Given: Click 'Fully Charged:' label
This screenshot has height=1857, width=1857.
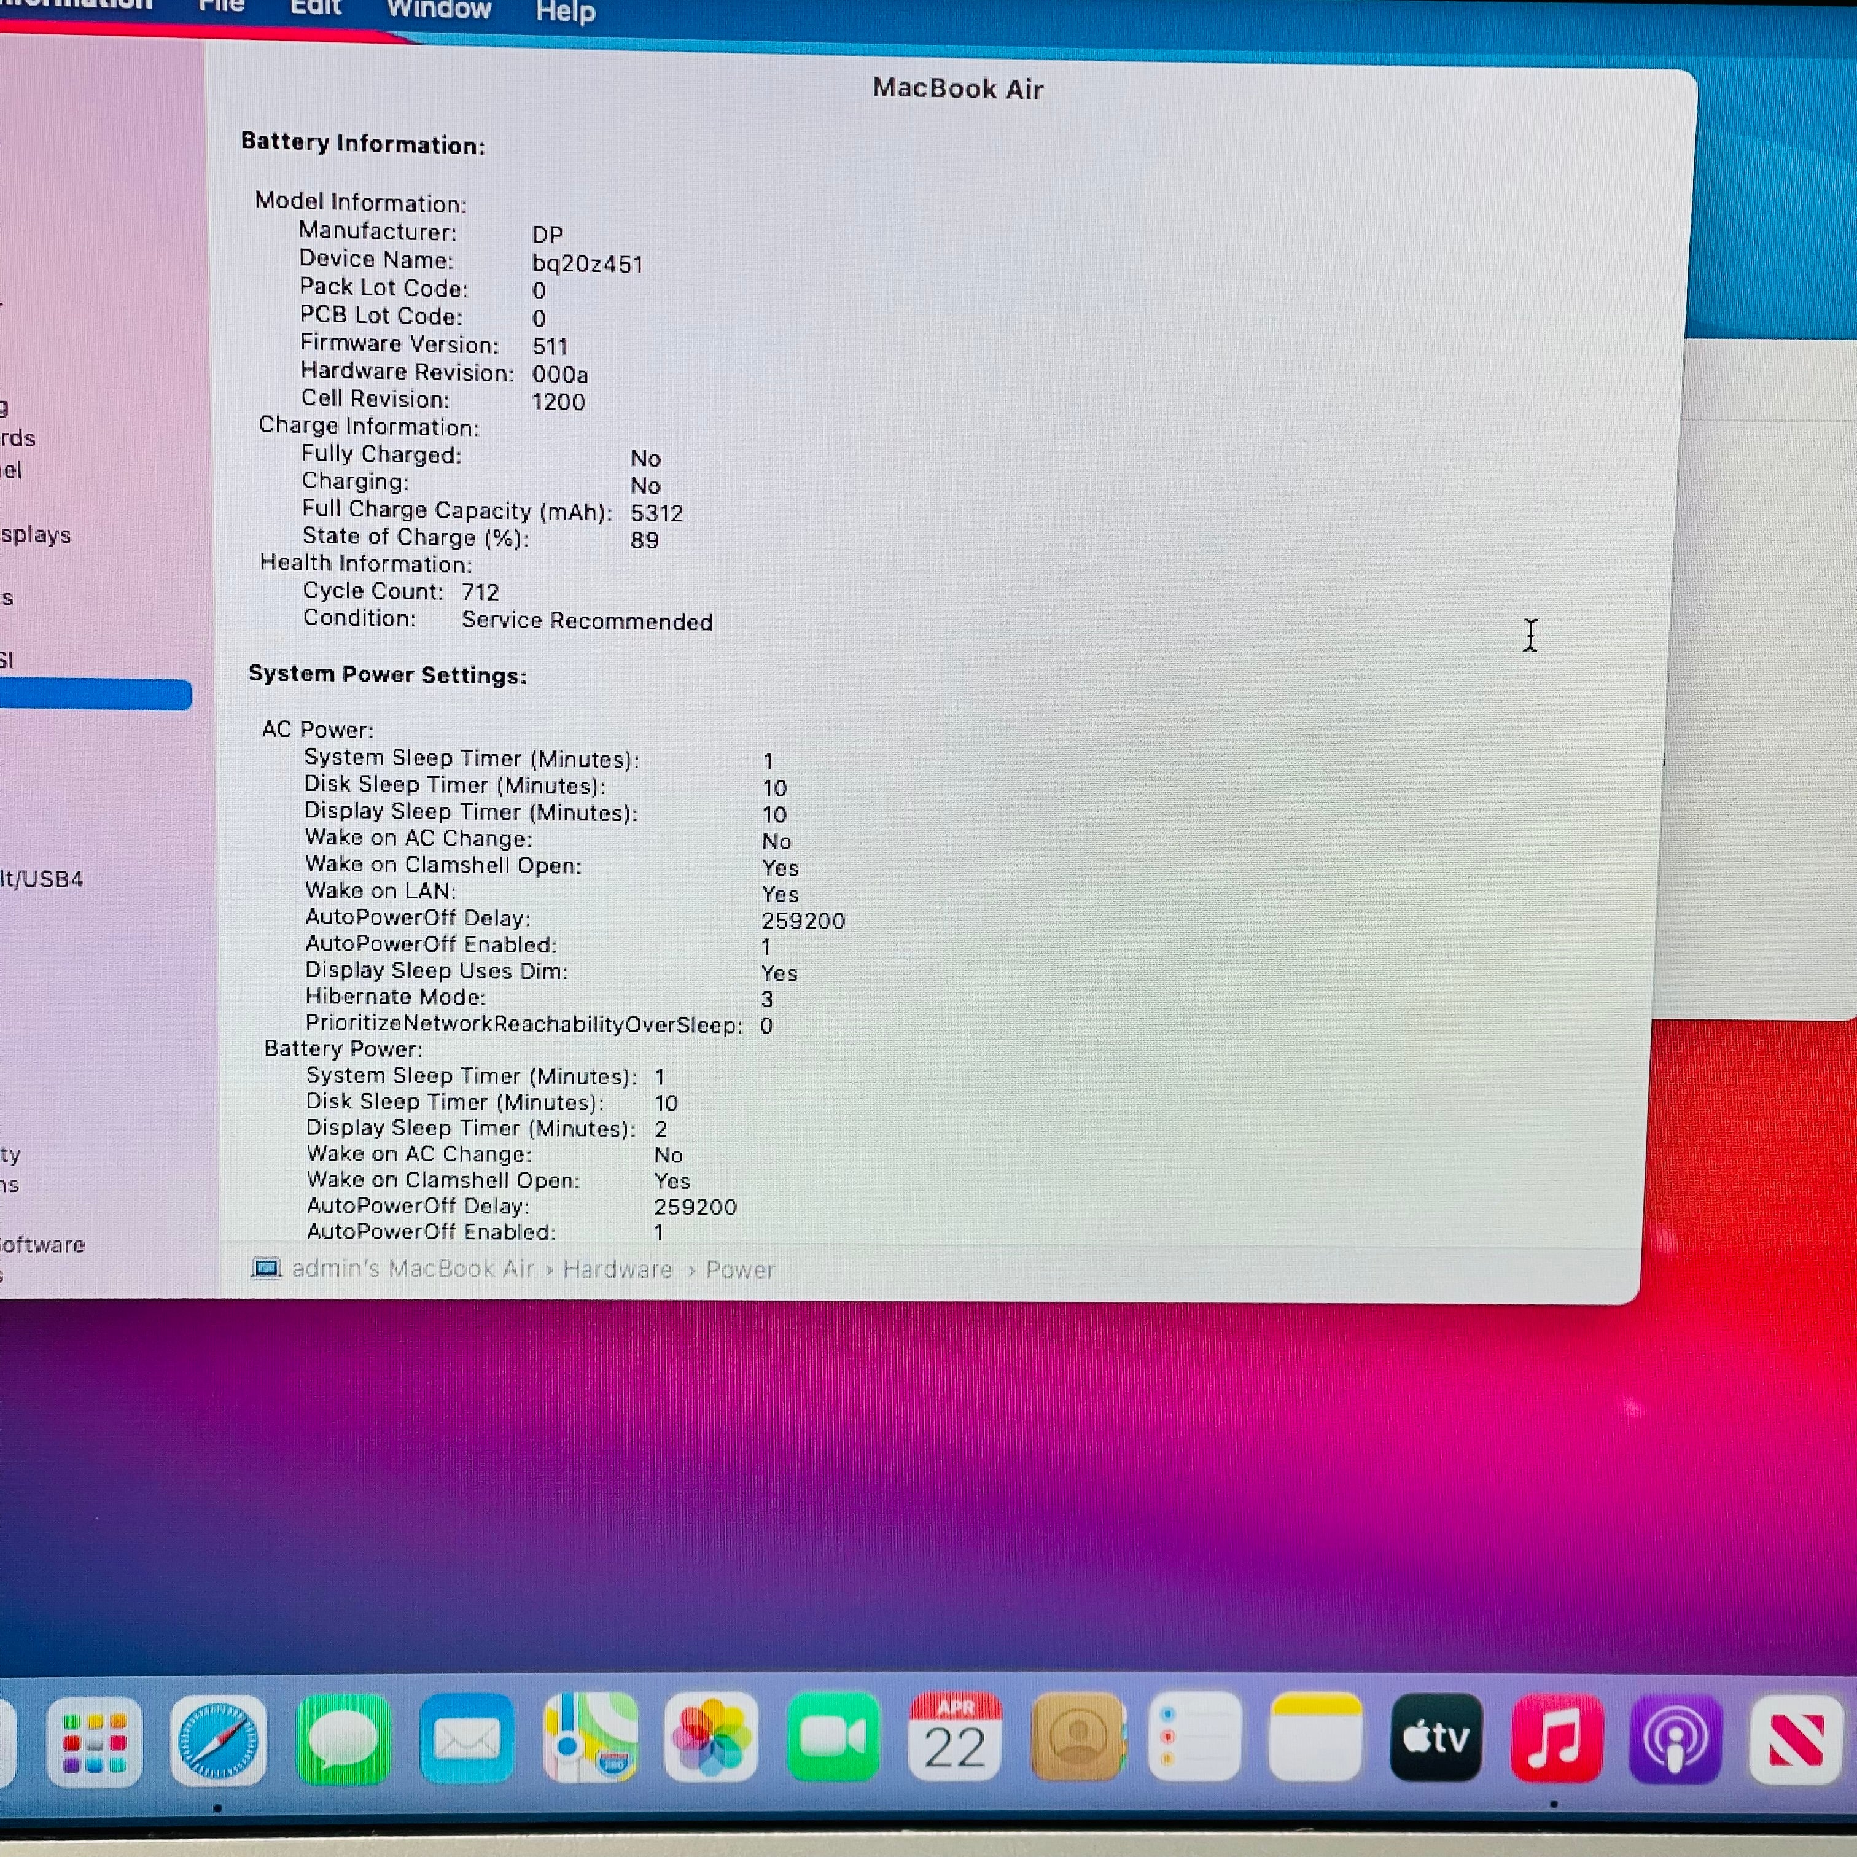Looking at the screenshot, I should point(381,454).
